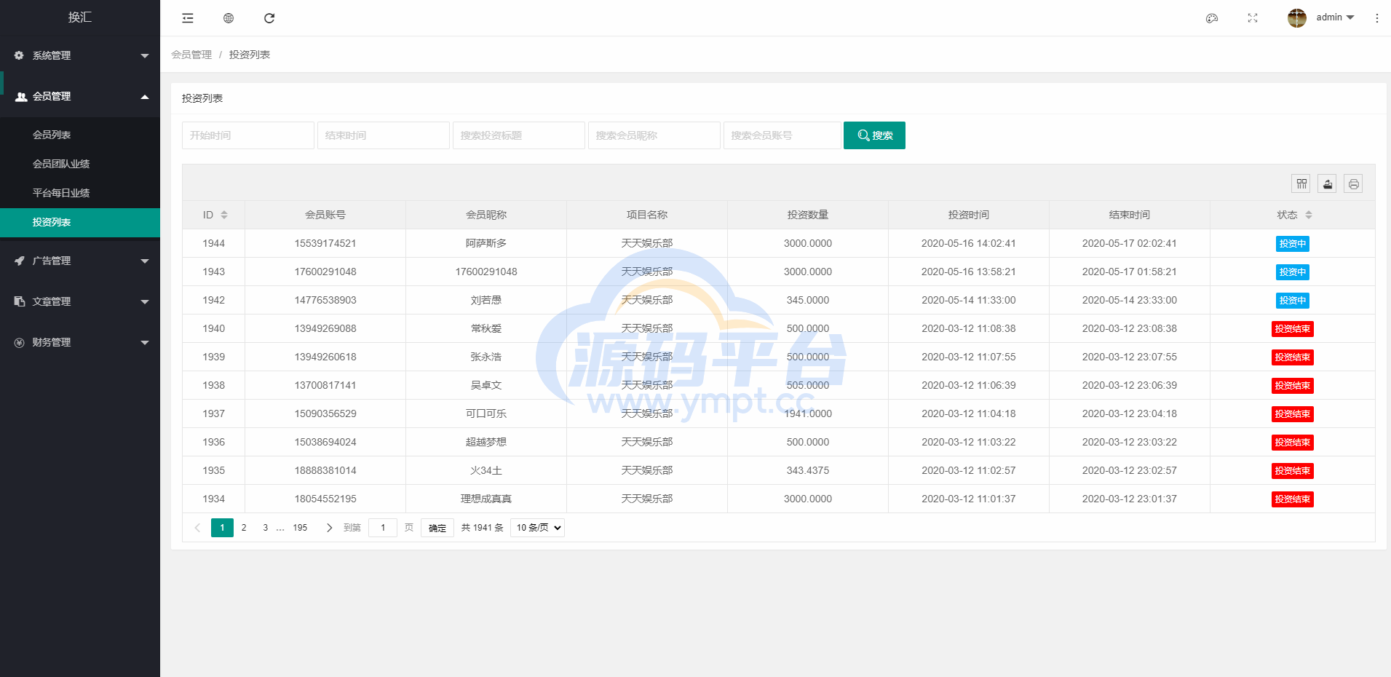Sort table by 状态 column arrows
Image resolution: width=1391 pixels, height=677 pixels.
click(x=1309, y=215)
